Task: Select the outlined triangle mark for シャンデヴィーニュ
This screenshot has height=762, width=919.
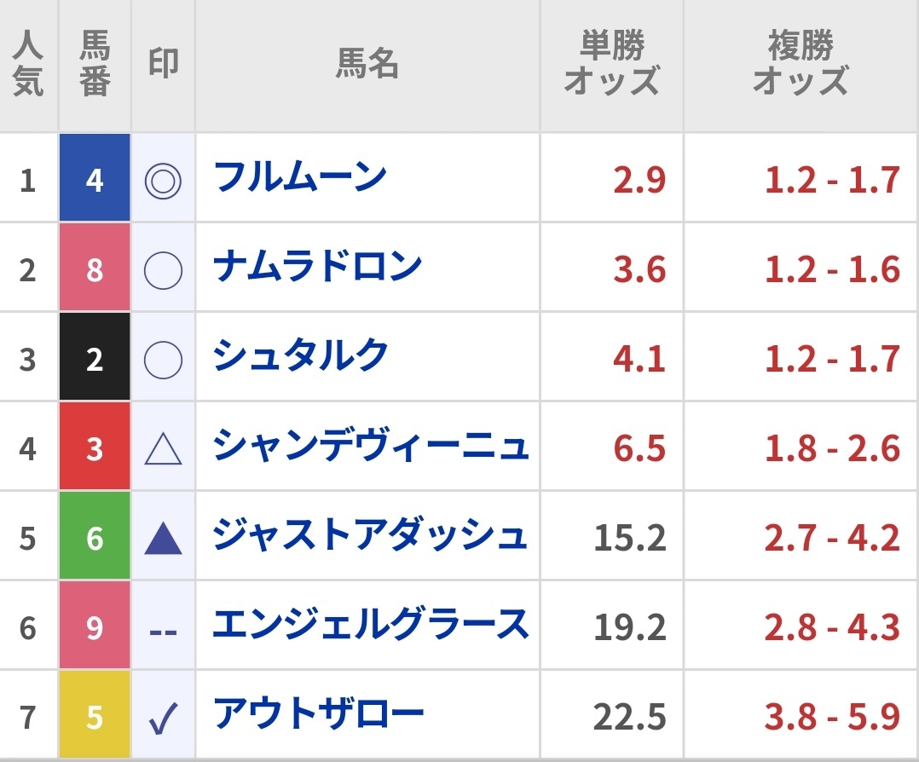Action: pos(163,449)
